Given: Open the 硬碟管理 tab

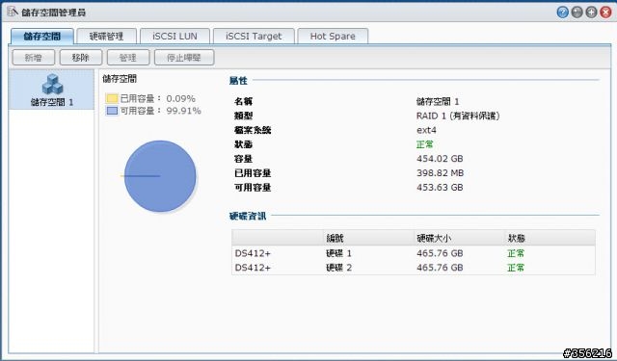Looking at the screenshot, I should click(106, 37).
